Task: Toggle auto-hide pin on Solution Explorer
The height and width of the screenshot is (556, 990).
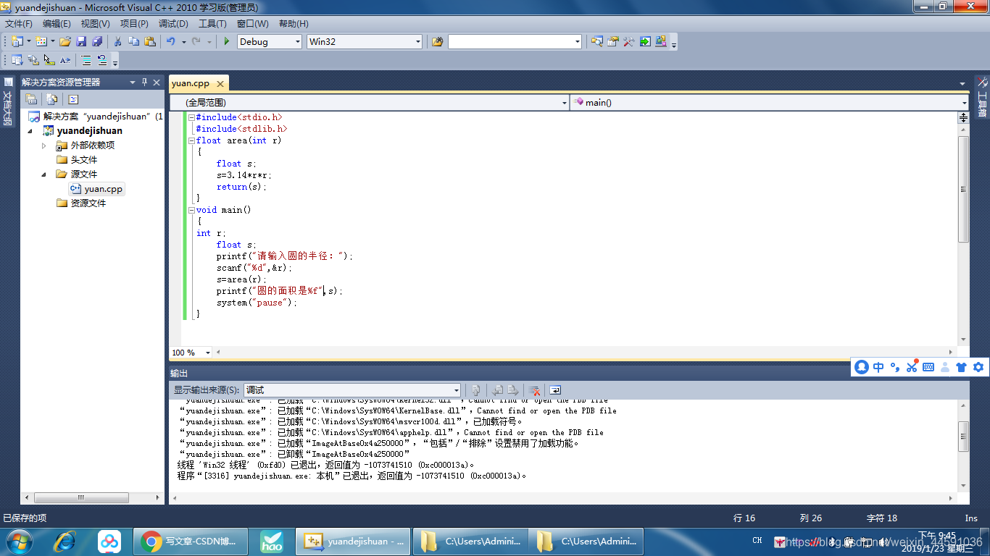Action: point(144,83)
